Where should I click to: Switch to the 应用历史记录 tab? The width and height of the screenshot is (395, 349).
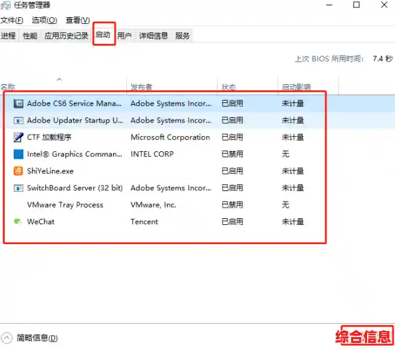tap(66, 36)
